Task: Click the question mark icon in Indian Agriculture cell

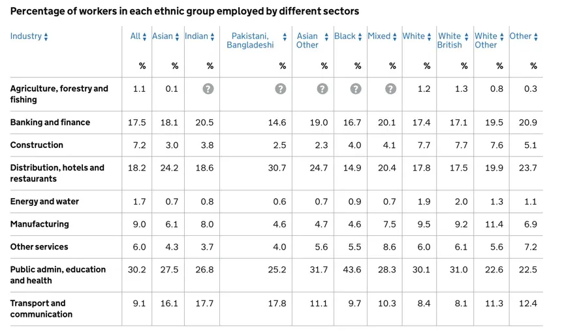Action: click(x=208, y=89)
